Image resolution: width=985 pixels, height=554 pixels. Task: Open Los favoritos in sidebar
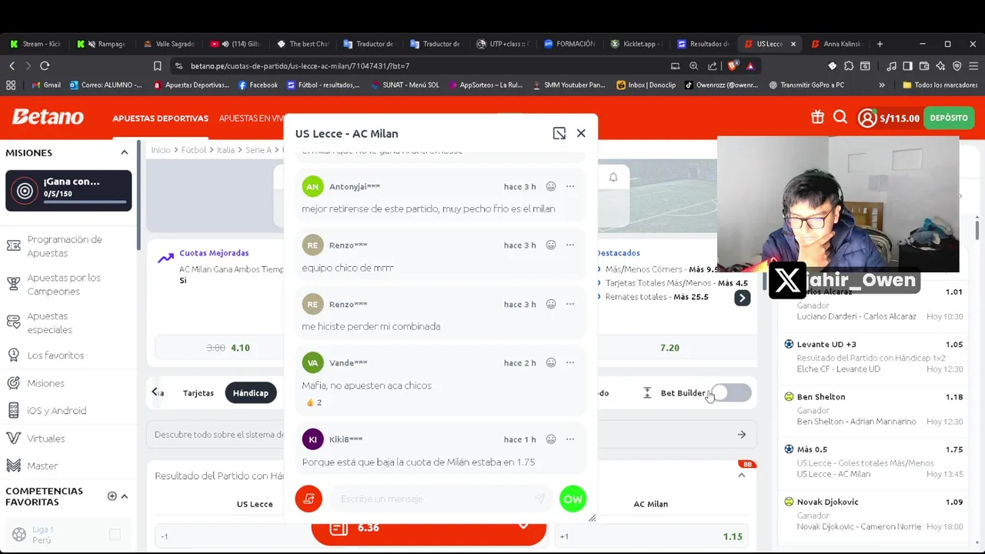pos(55,355)
